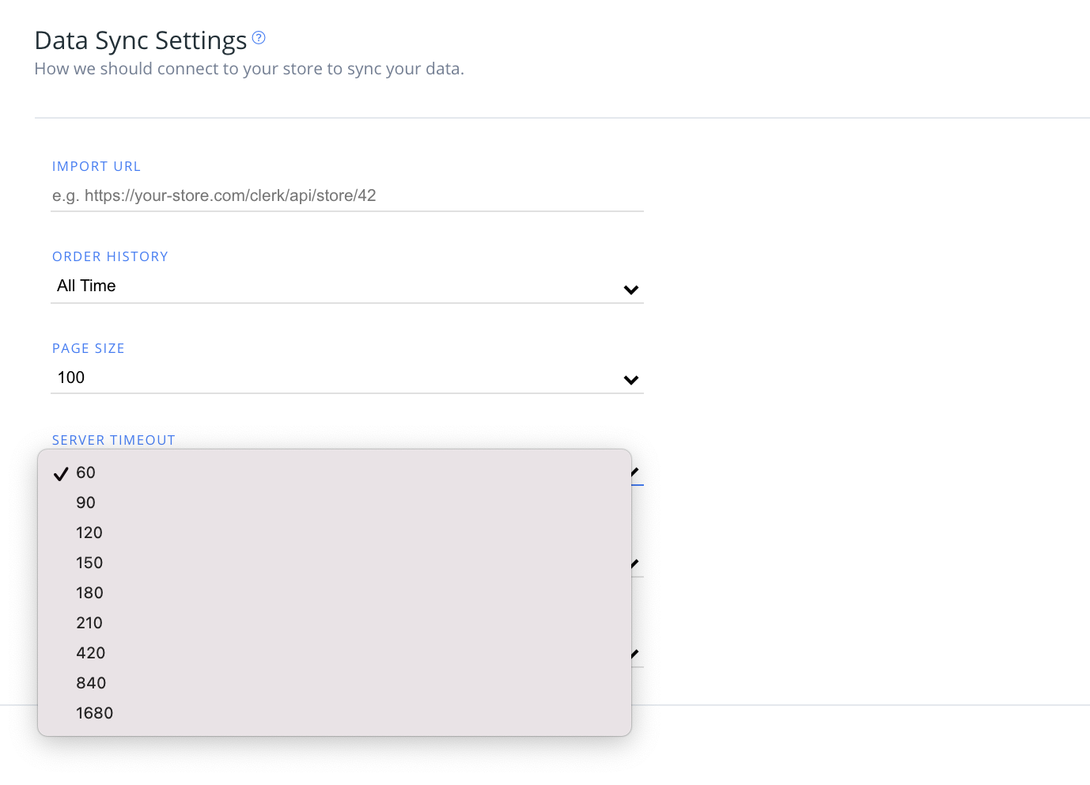This screenshot has width=1090, height=785.
Task: Click the help icon beside Data Sync Settings
Action: pos(259,37)
